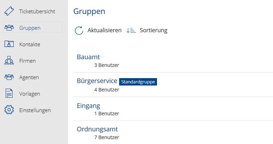Open the Einstellungen gear icon

pos(9,110)
